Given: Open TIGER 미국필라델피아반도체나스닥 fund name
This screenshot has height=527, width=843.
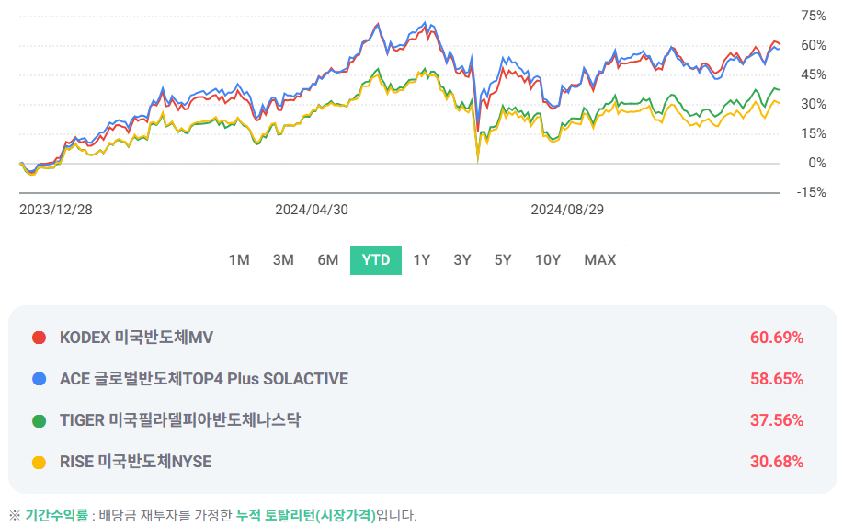Looking at the screenshot, I should point(180,420).
